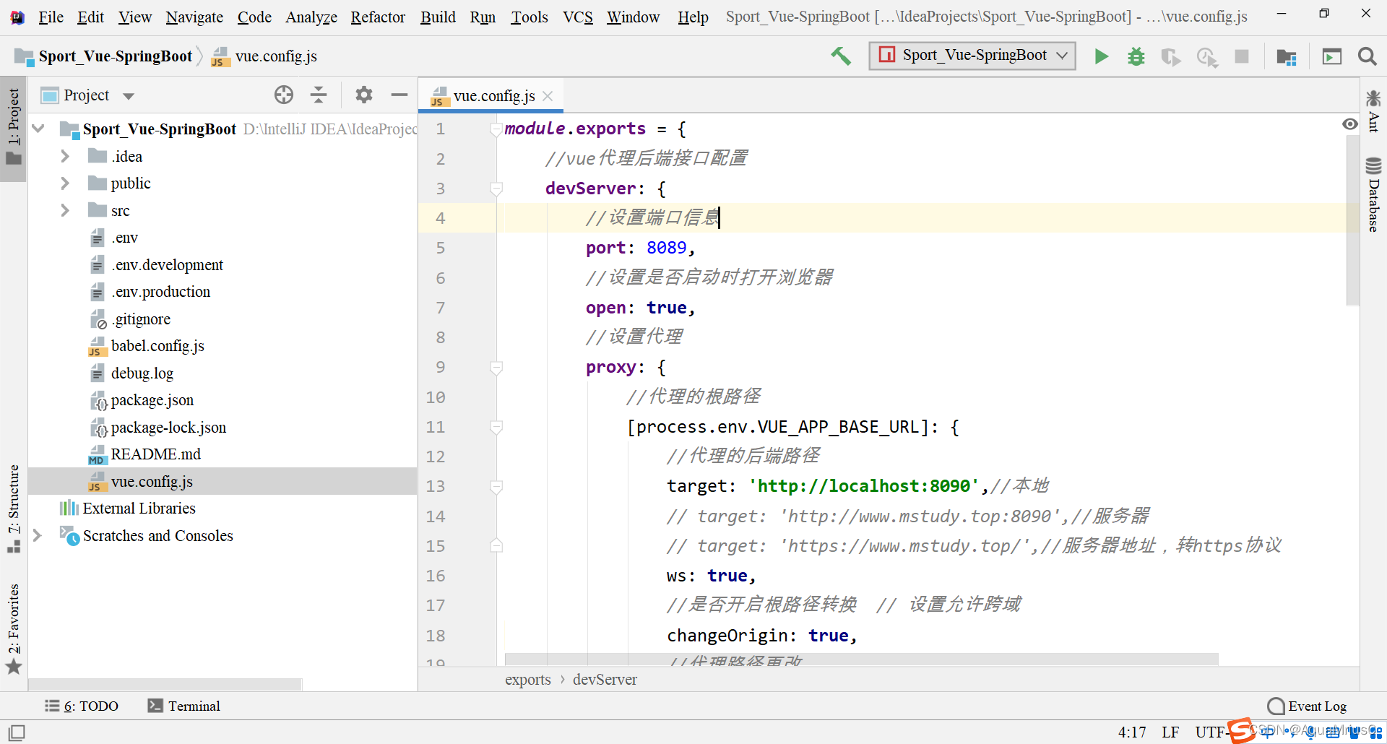
Task: Click the Build project hammer icon
Action: pyautogui.click(x=841, y=56)
